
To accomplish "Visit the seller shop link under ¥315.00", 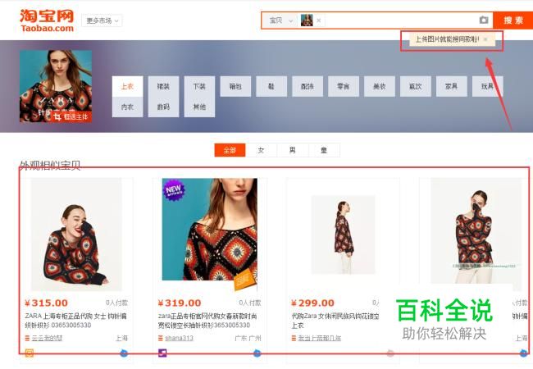I will click(47, 338).
